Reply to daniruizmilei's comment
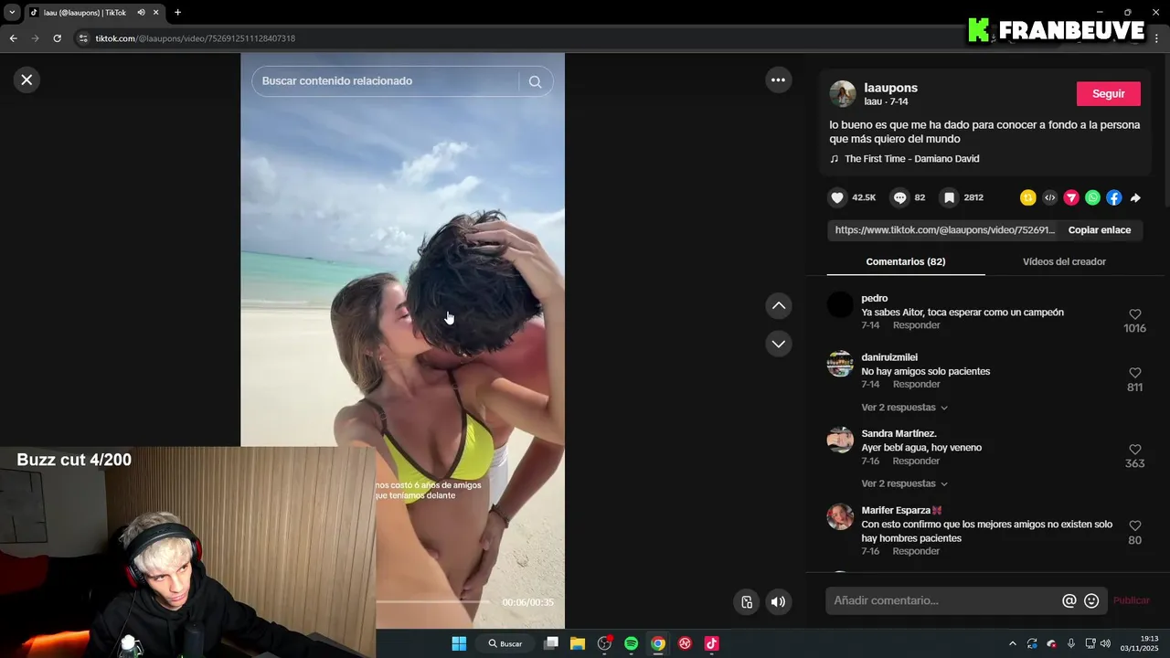 (916, 385)
